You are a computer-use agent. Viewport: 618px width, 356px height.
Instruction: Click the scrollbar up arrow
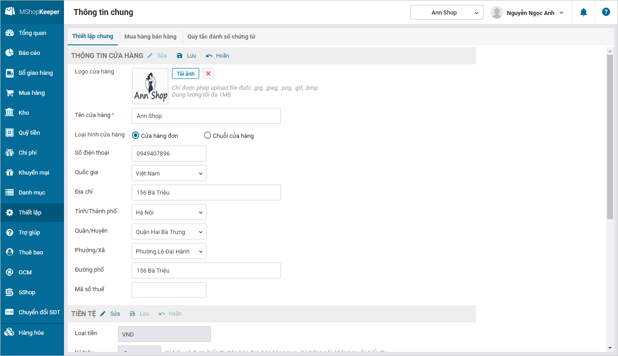tap(610, 51)
